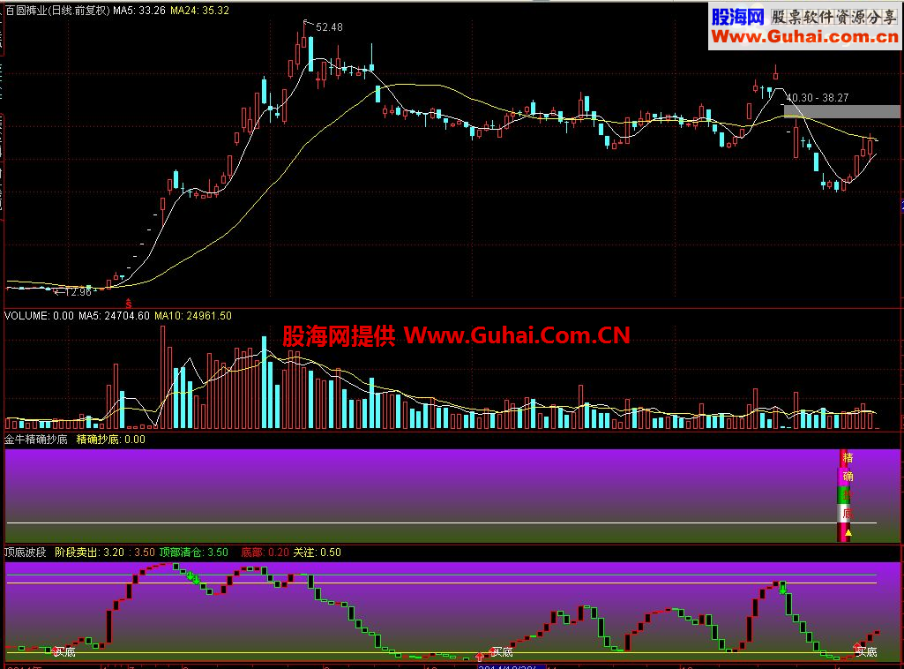Select the 关注: 0.50 label
904x669 pixels.
coord(318,552)
